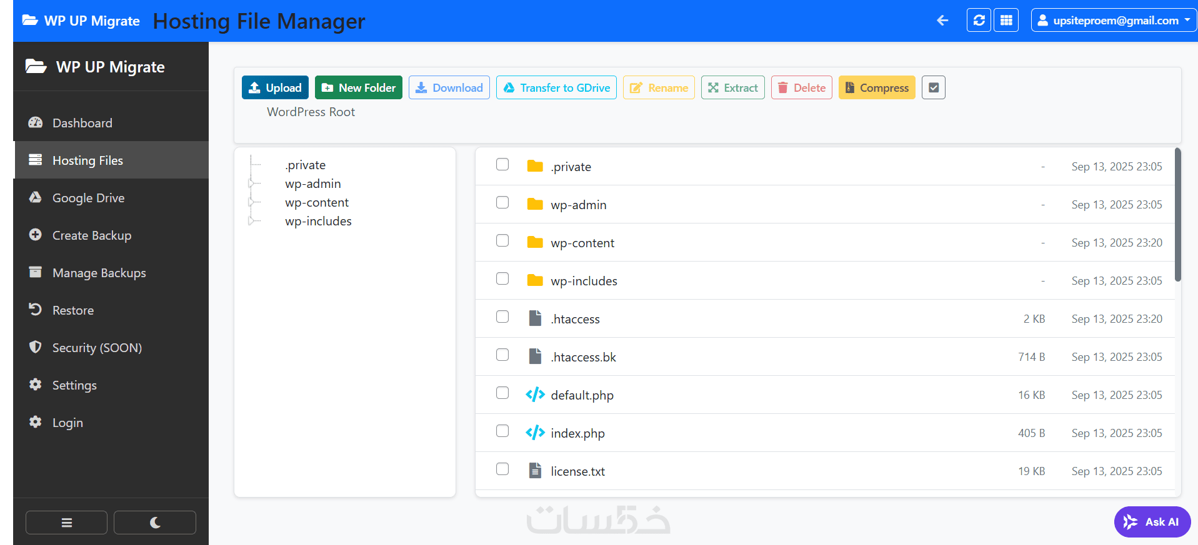
Task: Click the index.php code icon
Action: (x=535, y=432)
